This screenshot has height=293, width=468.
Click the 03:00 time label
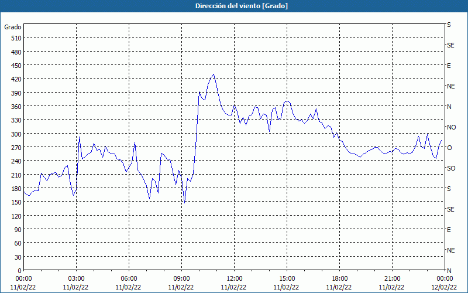coord(76,278)
